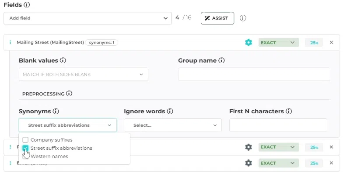Select the Western names option
This screenshot has height=172, width=343.
click(x=49, y=156)
